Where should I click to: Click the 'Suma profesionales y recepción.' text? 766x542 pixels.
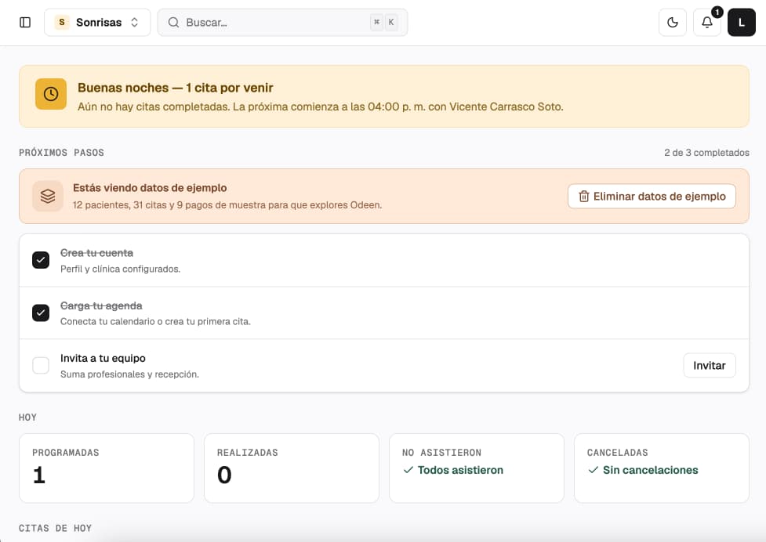129,374
